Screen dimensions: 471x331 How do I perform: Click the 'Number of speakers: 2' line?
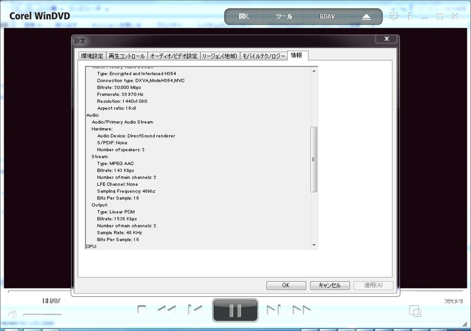coord(121,149)
